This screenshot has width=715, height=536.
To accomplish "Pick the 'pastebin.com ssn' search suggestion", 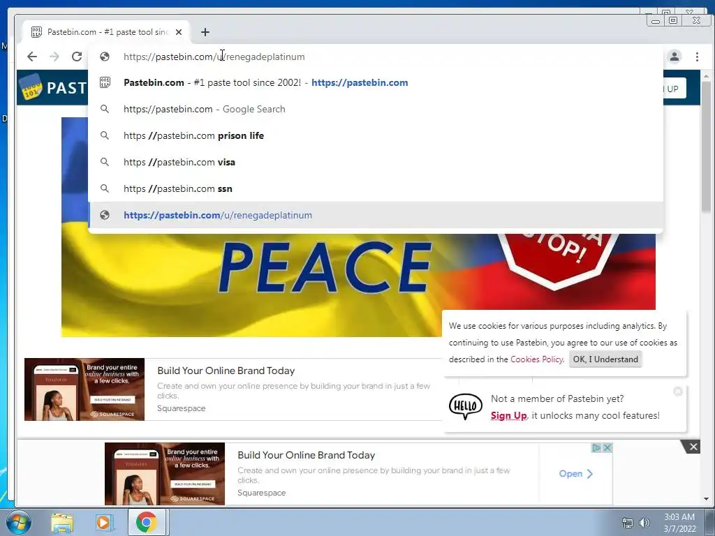I will tap(376, 188).
